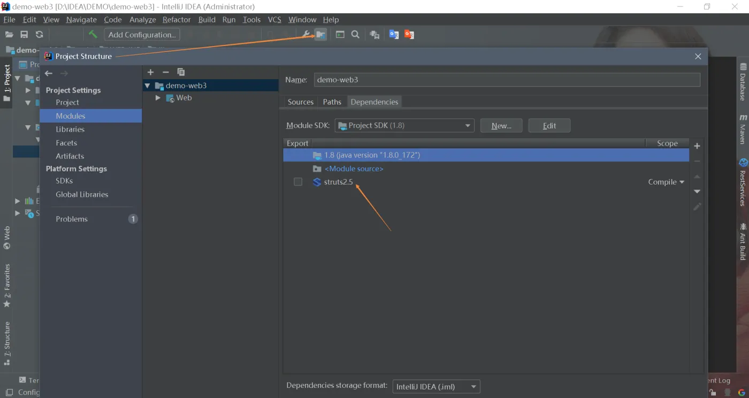
Task: Select SDKs under Platform Settings
Action: click(x=64, y=181)
